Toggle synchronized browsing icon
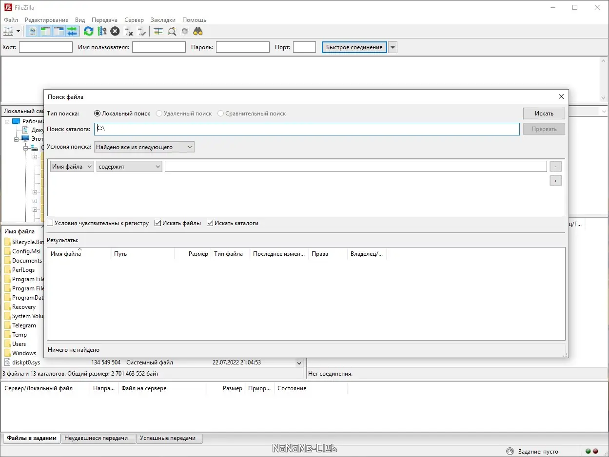Viewport: 609px width, 457px height. (185, 31)
